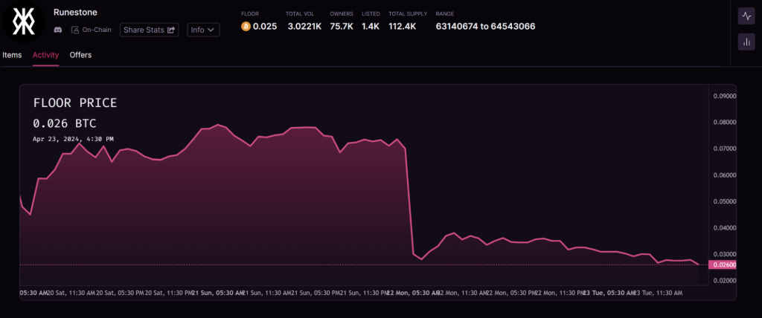Click the On-Chain lock icon
This screenshot has width=762, height=318.
pos(75,30)
